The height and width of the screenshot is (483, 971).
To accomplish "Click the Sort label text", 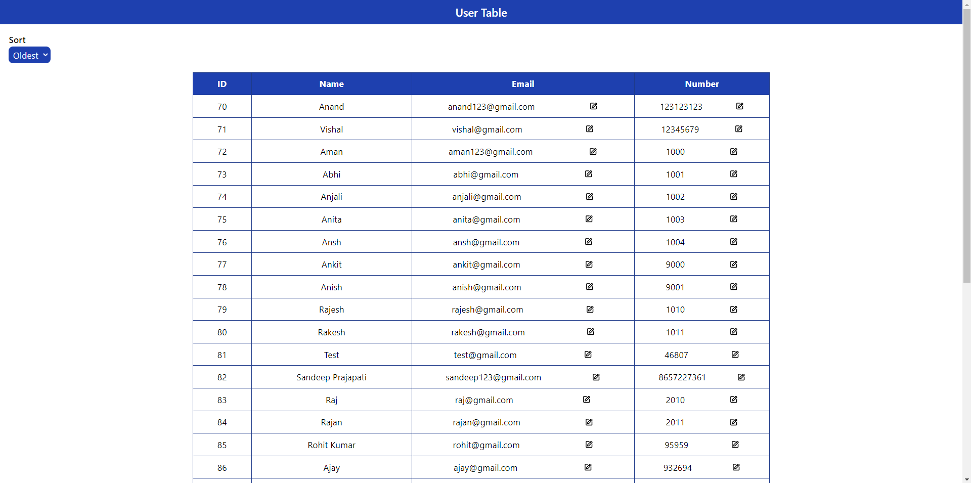I will tap(17, 40).
